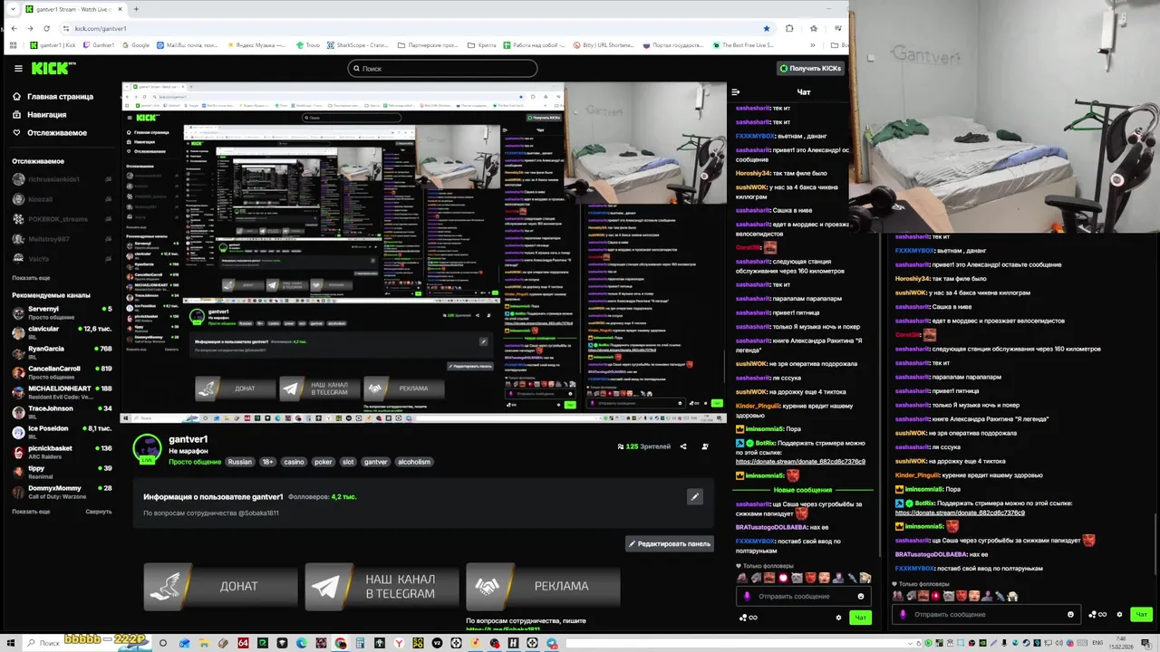
Task: Bookmark this page with the star
Action: (766, 28)
